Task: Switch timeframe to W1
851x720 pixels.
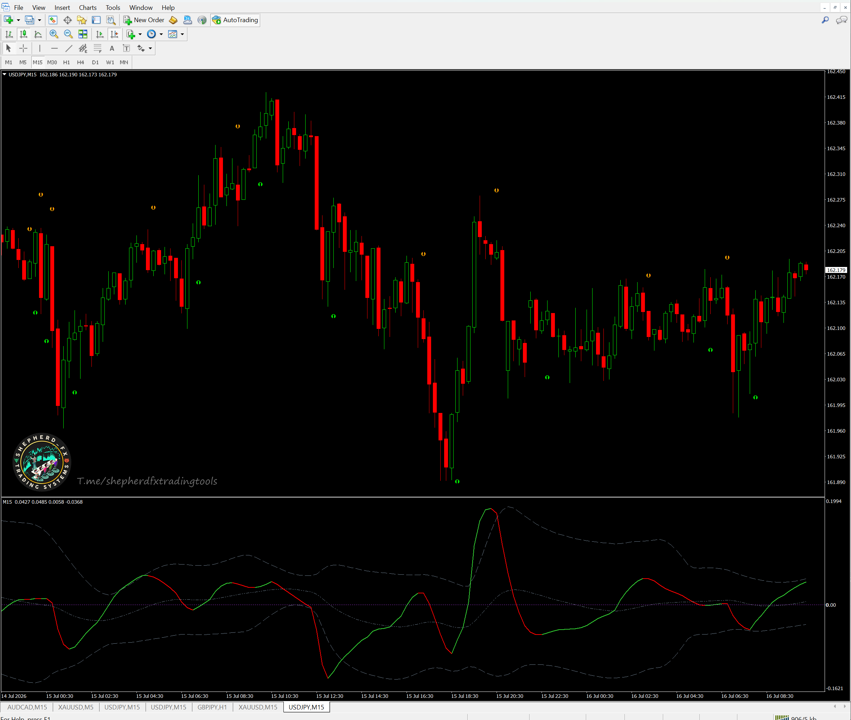Action: point(110,63)
